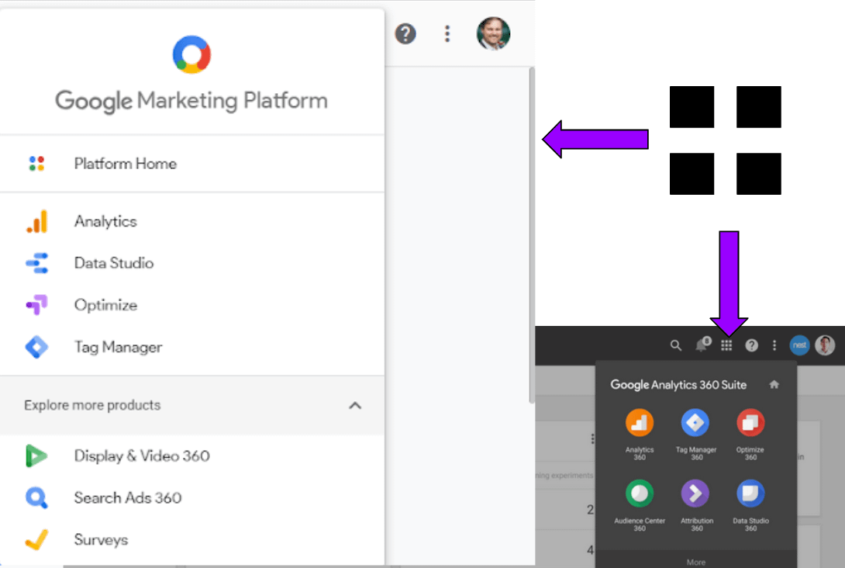The height and width of the screenshot is (568, 845).
Task: Open the apps grid icon in dark toolbar
Action: point(726,345)
